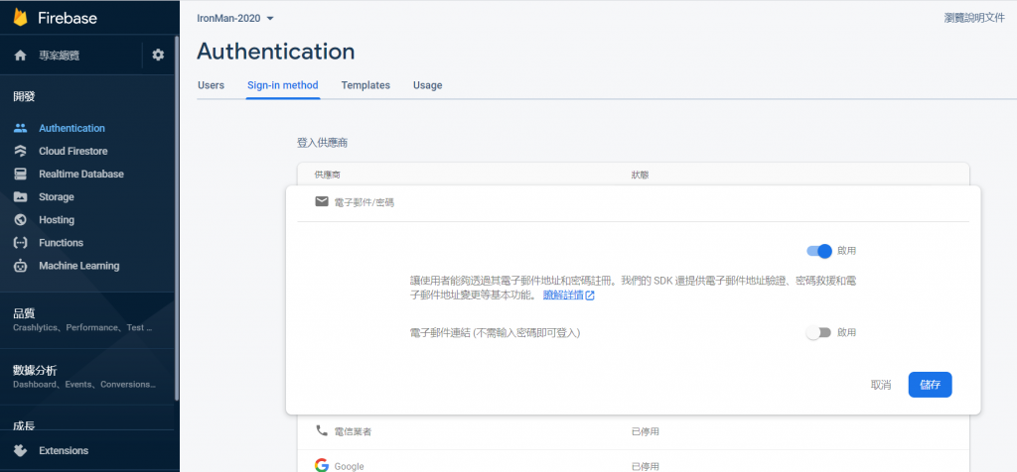Click the Authentication people icon
This screenshot has width=1017, height=472.
coord(20,128)
